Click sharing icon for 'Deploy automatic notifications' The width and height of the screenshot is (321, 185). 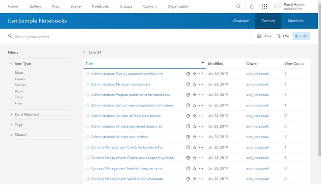(x=188, y=74)
